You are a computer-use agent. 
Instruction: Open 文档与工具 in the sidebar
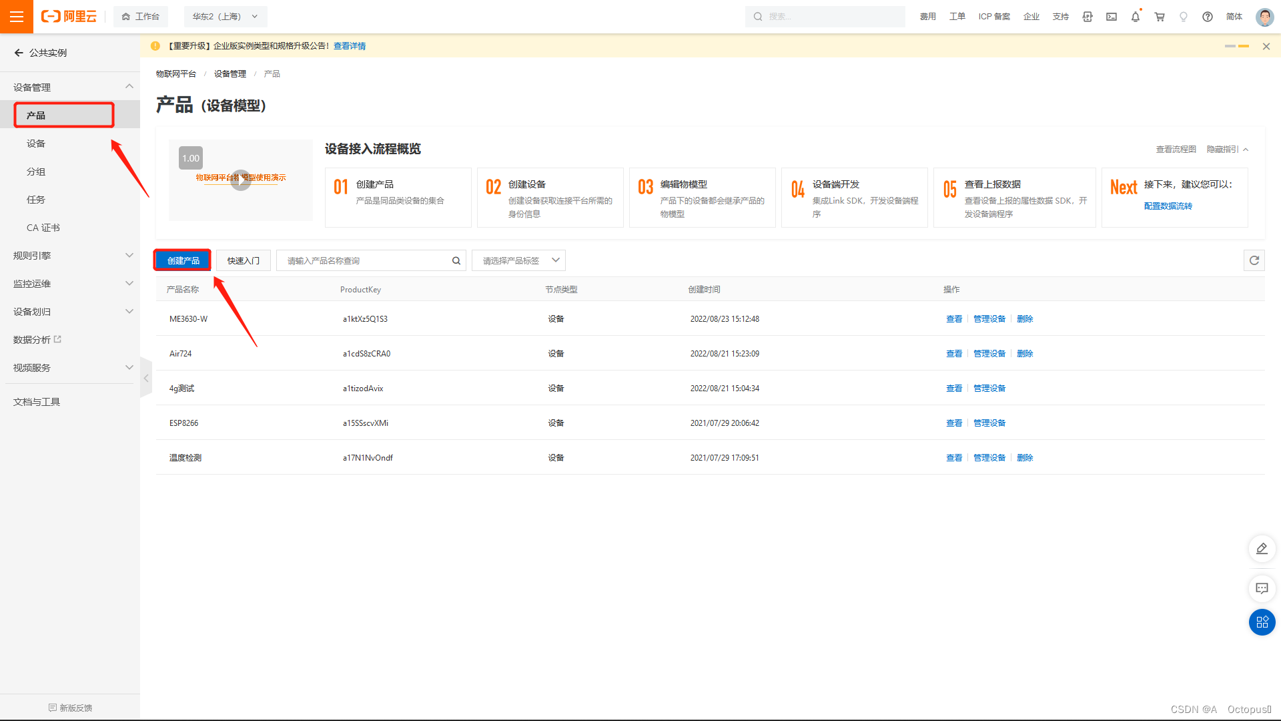(37, 402)
